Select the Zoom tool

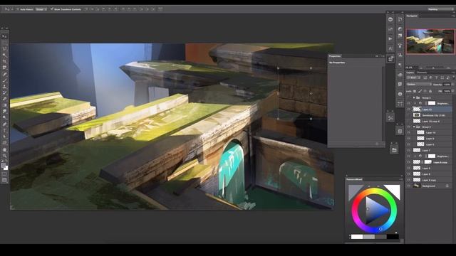click(x=4, y=156)
